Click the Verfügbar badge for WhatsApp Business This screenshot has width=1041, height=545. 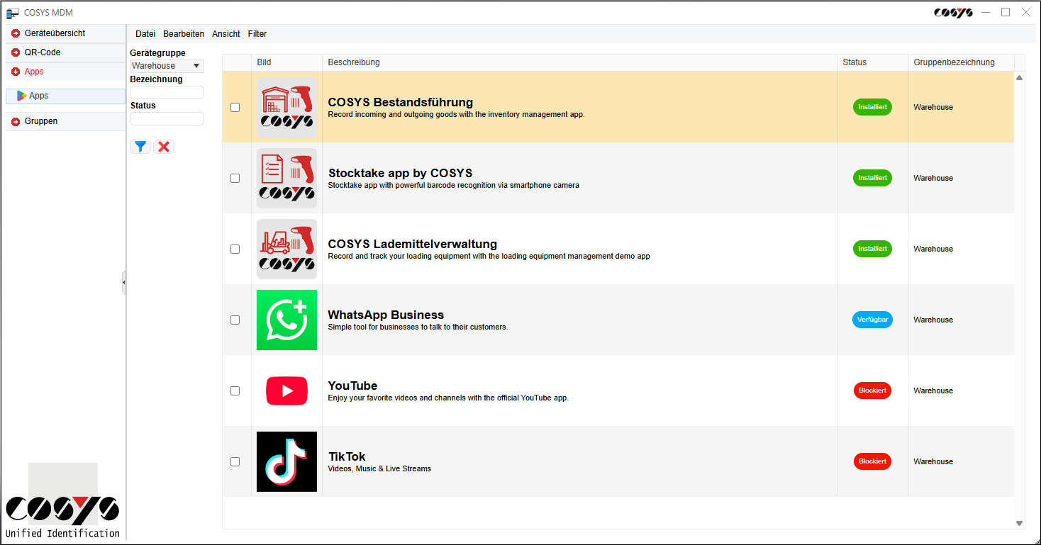tap(872, 320)
